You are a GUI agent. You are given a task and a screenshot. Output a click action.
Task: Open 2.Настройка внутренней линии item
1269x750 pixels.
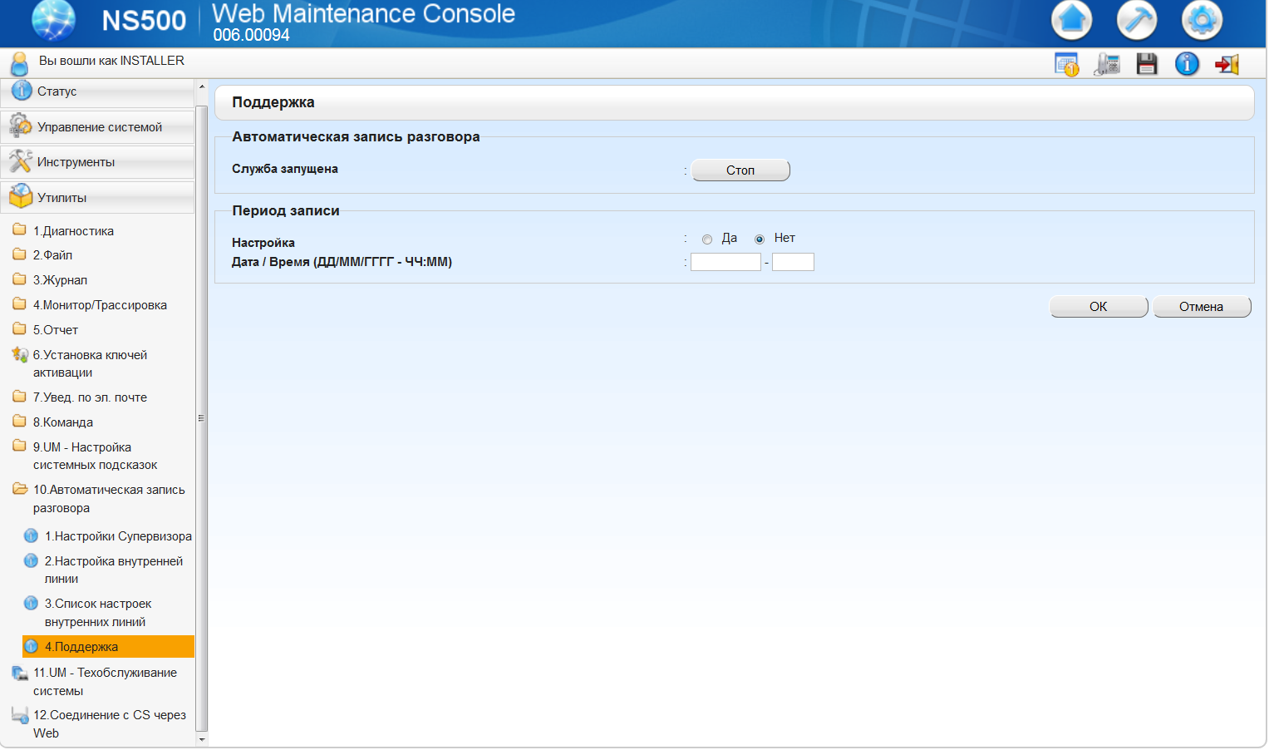114,570
